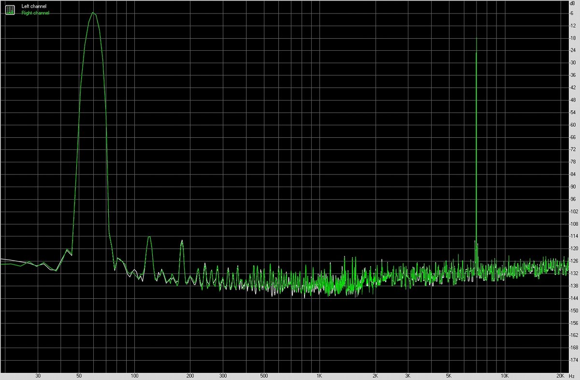Click the "-96" dB level axis label
This screenshot has height=380, width=580.
[573, 199]
